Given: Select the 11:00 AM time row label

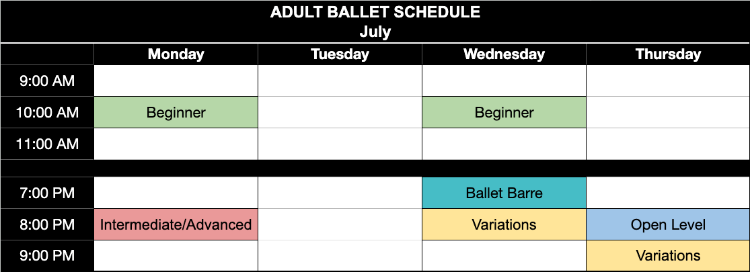Looking at the screenshot, I should point(47,144).
